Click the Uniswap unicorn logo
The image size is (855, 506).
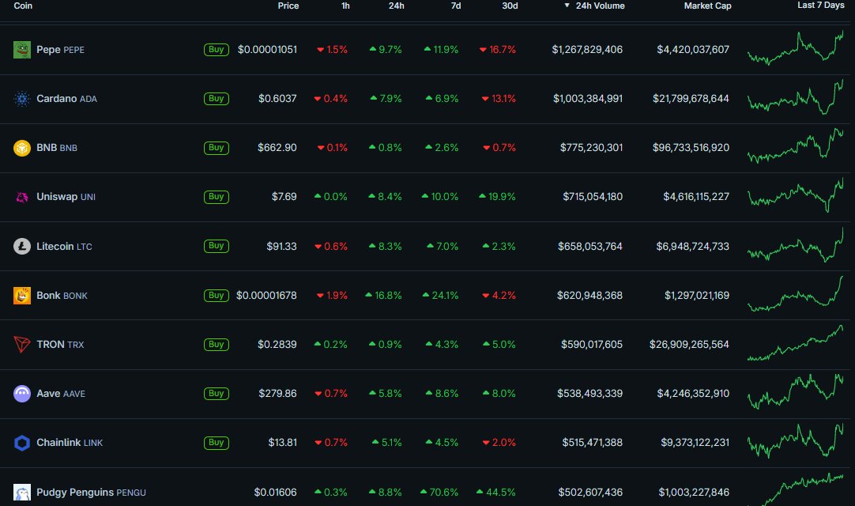click(x=22, y=197)
